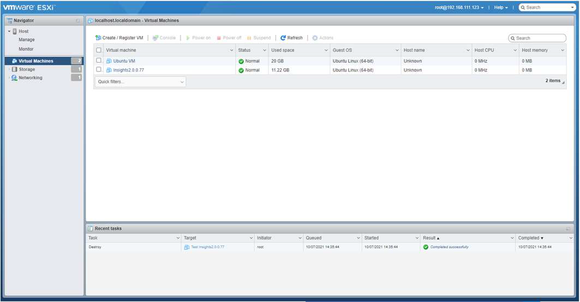580x302 pixels.
Task: Click the Ubuntu VM machine icon
Action: (x=109, y=61)
